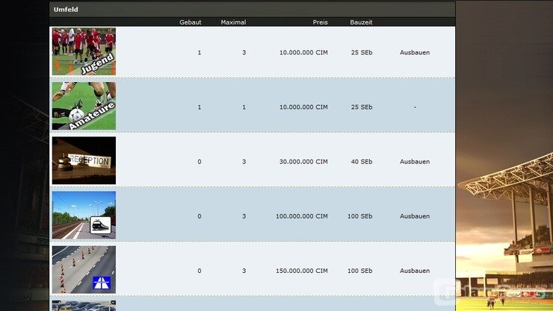
Task: Select Maximal value 3 in Jugend row
Action: (x=244, y=52)
